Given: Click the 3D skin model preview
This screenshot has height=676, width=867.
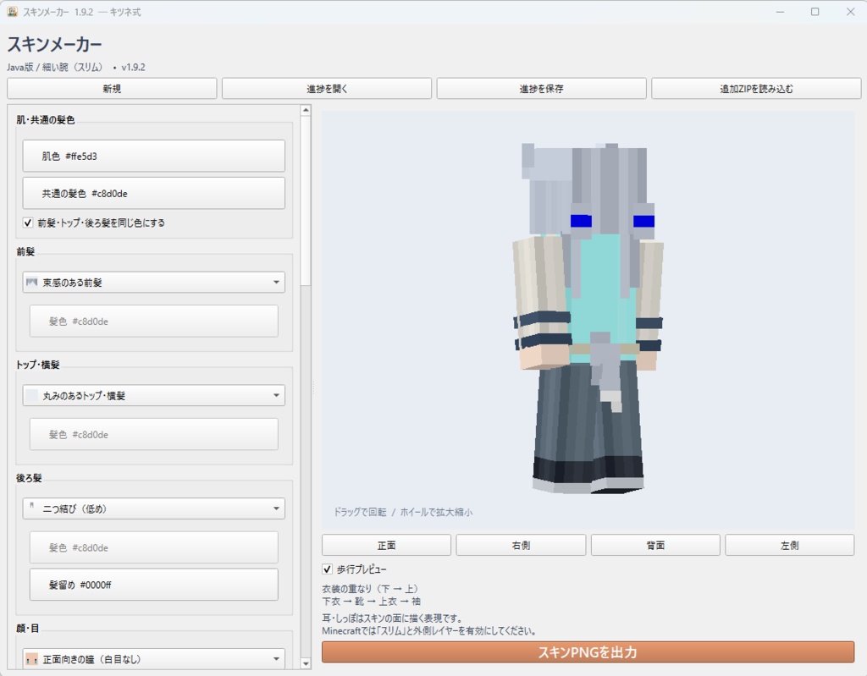Looking at the screenshot, I should 588,319.
